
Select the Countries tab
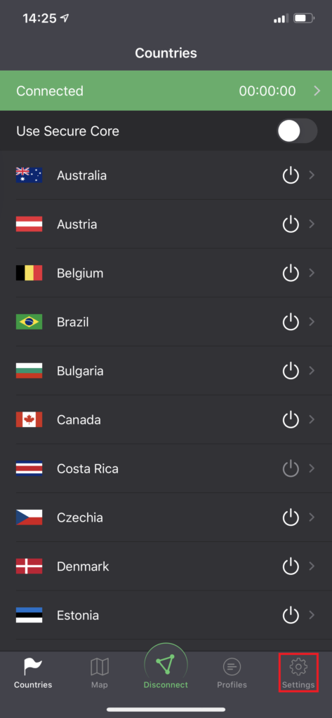(33, 673)
